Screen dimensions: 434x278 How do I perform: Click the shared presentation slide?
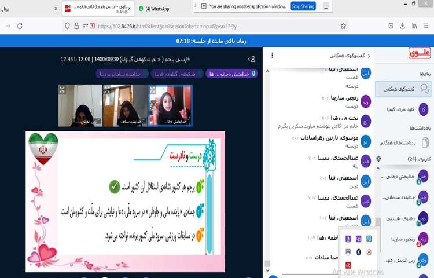pyautogui.click(x=125, y=202)
